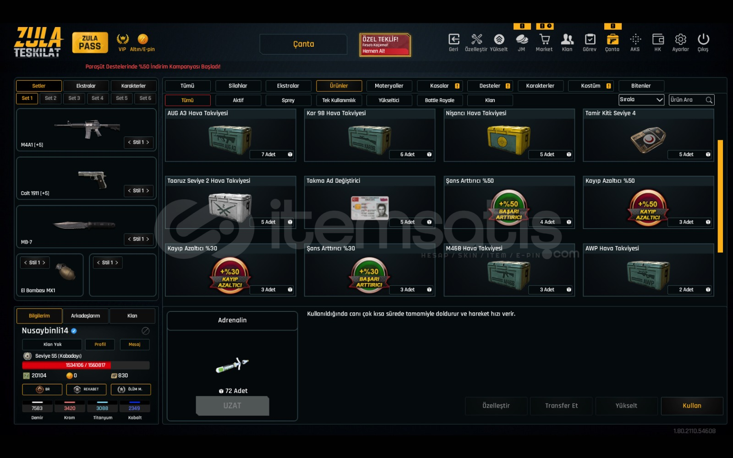The image size is (733, 458).
Task: Click the Kullan button
Action: coord(692,406)
